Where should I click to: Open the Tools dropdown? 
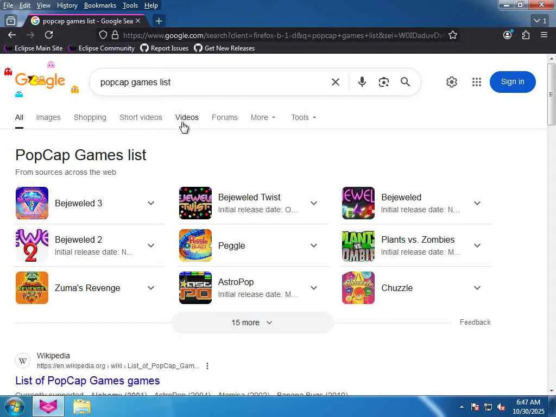[x=303, y=117]
